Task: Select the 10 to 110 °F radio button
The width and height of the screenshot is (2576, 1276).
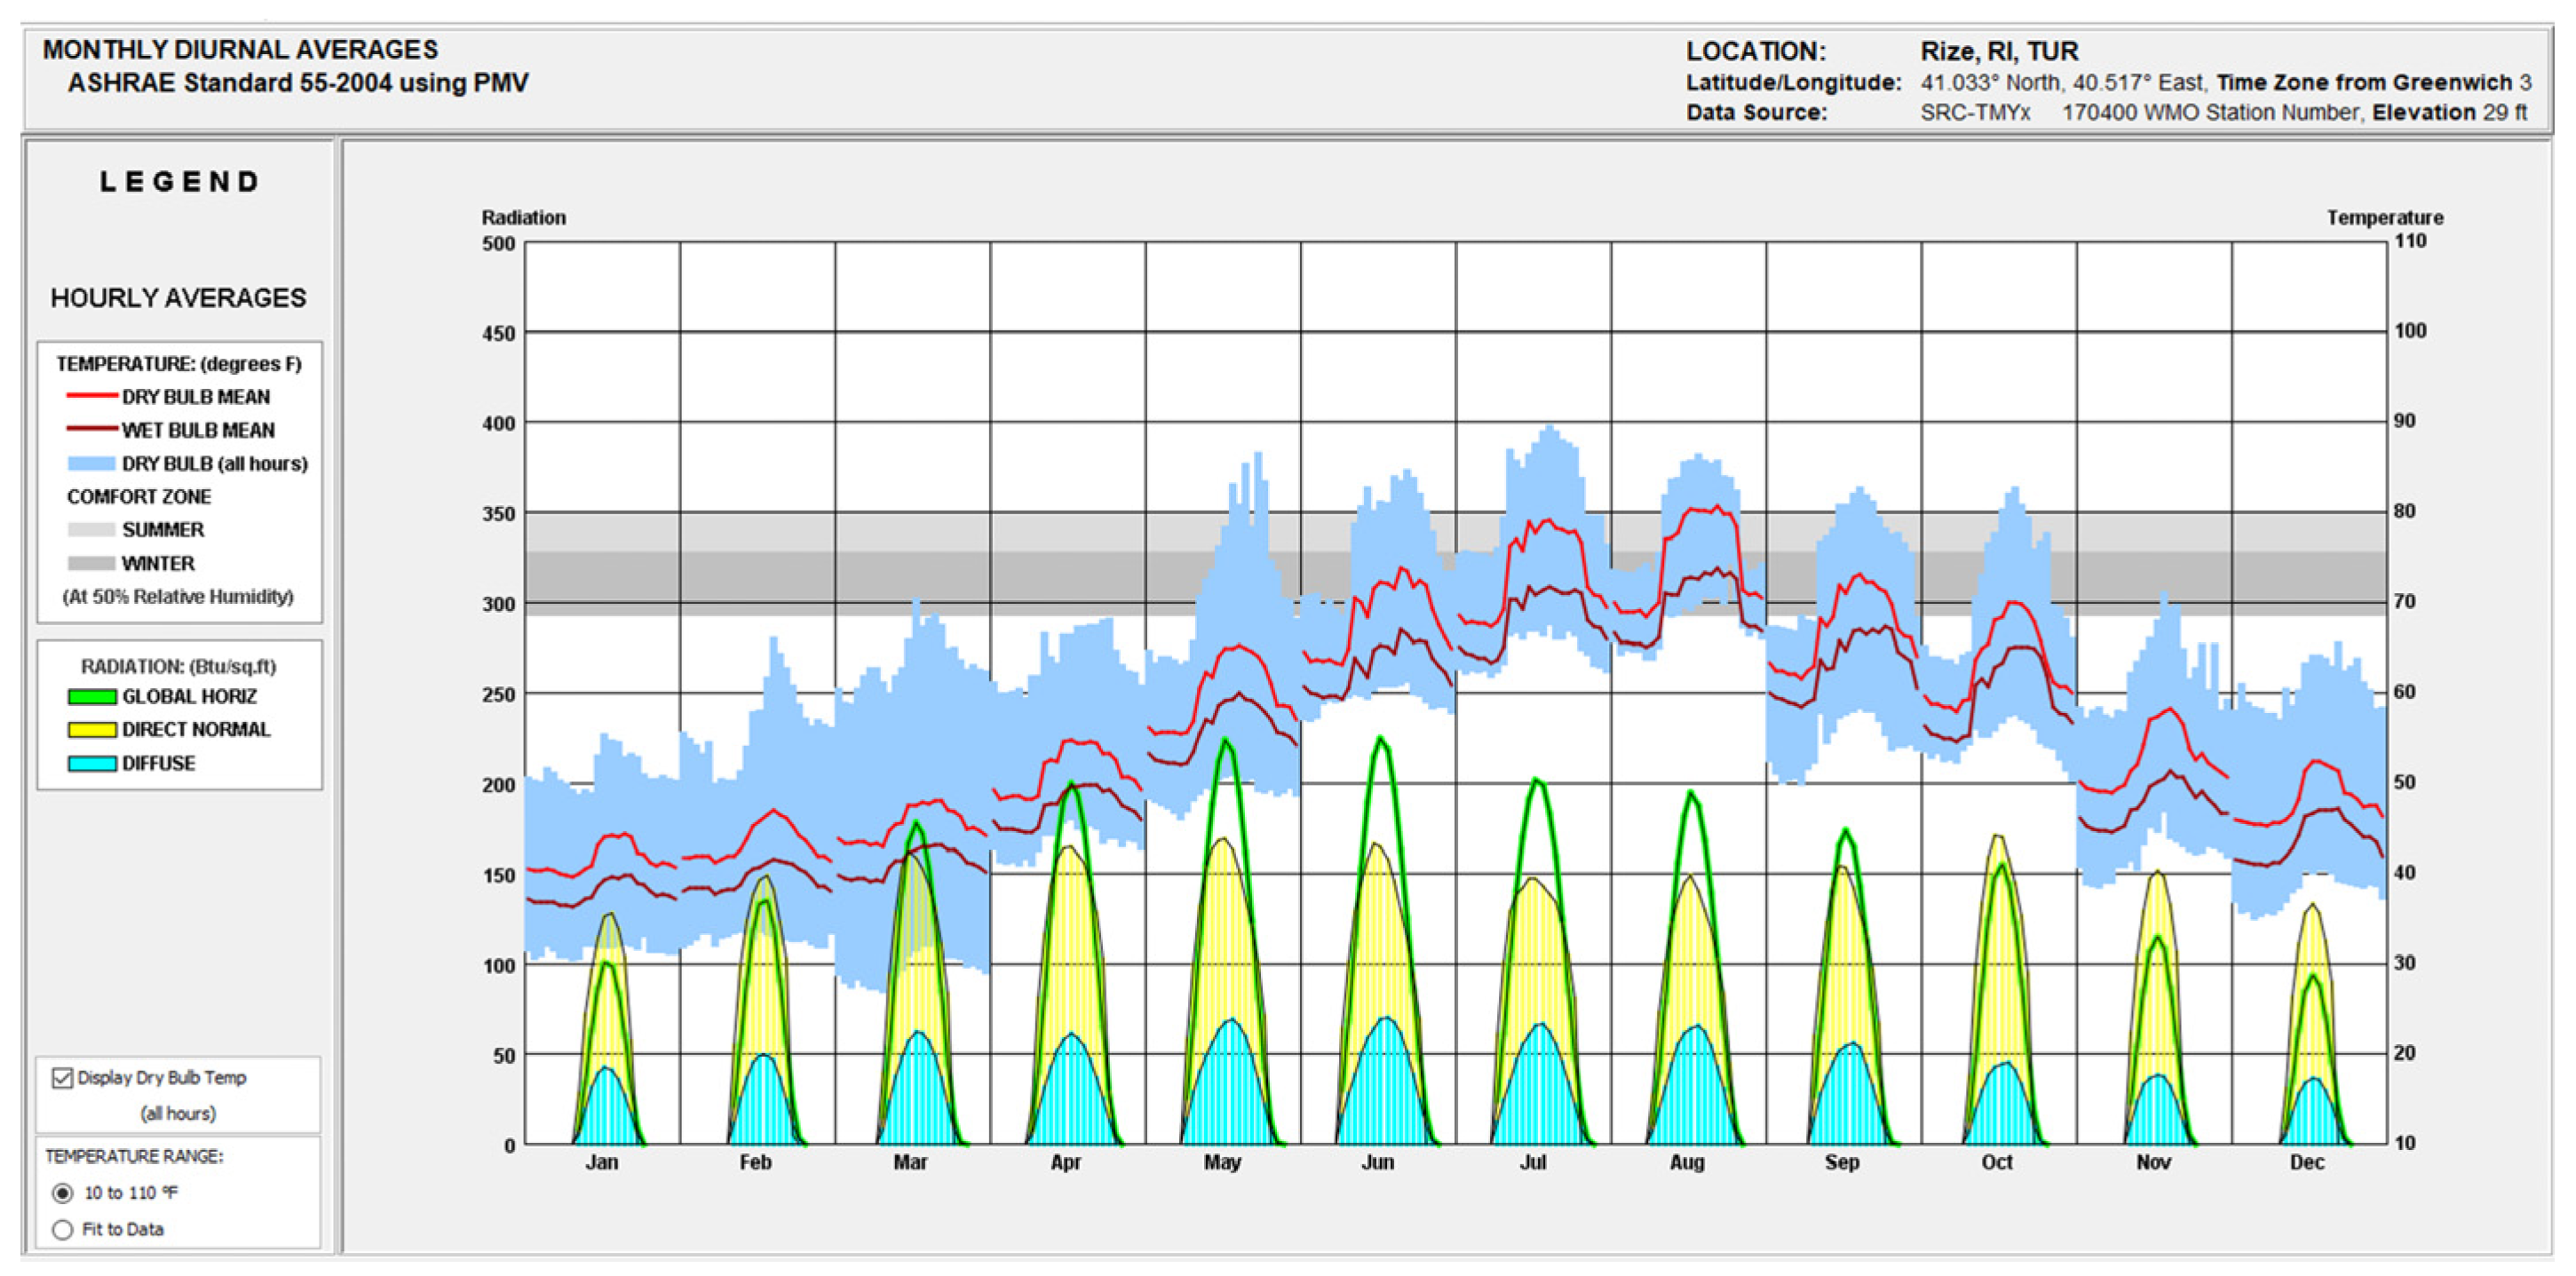Action: (62, 1193)
